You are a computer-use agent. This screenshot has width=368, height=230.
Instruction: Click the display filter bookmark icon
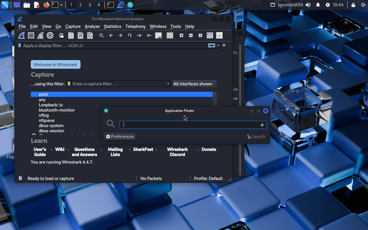pyautogui.click(x=20, y=45)
